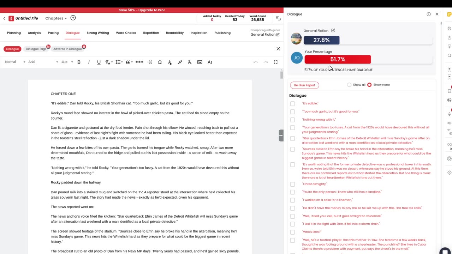Insert an image
The width and height of the screenshot is (452, 254).
200,62
